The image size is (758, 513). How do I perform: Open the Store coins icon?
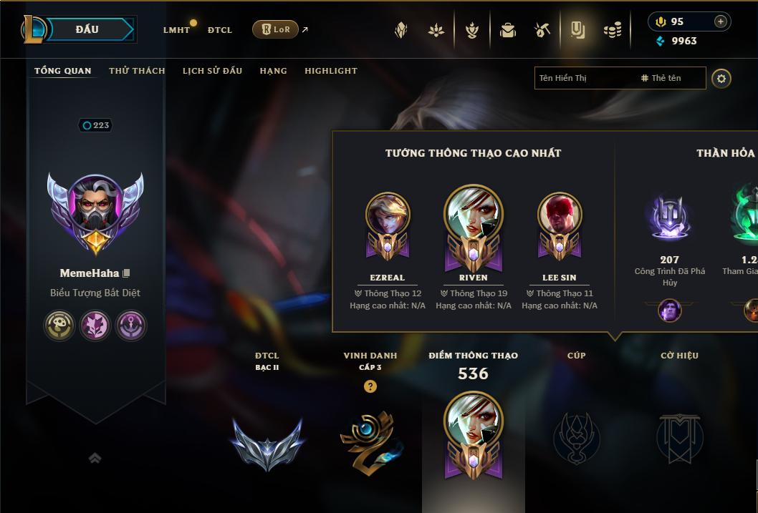tap(613, 31)
